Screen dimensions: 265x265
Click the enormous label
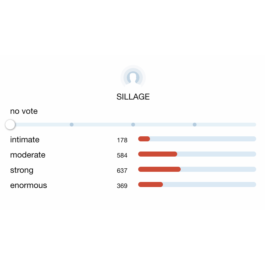29,185
